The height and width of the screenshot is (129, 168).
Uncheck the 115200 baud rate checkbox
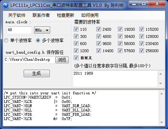[141, 29]
